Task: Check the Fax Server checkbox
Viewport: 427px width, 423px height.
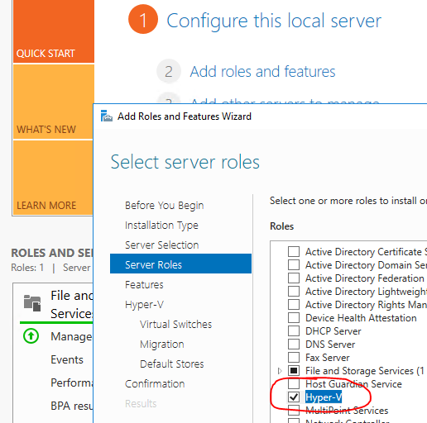Action: pos(294,358)
